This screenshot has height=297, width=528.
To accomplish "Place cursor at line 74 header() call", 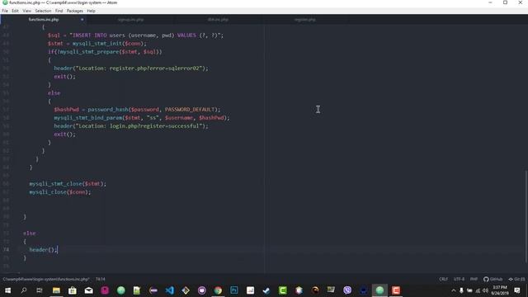I will coord(43,249).
